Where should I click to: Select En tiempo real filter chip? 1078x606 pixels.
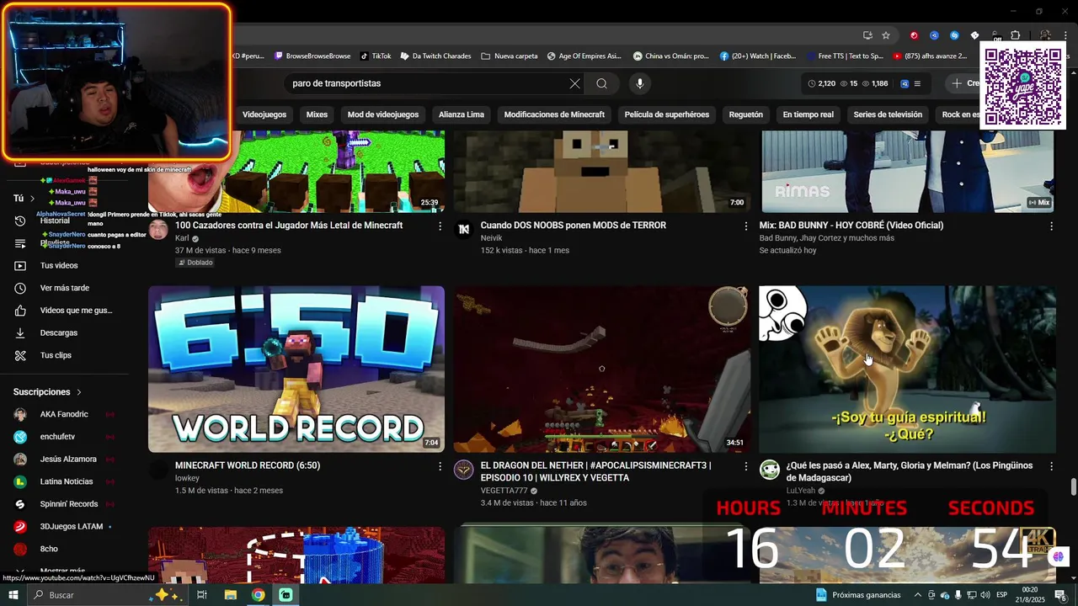[808, 114]
